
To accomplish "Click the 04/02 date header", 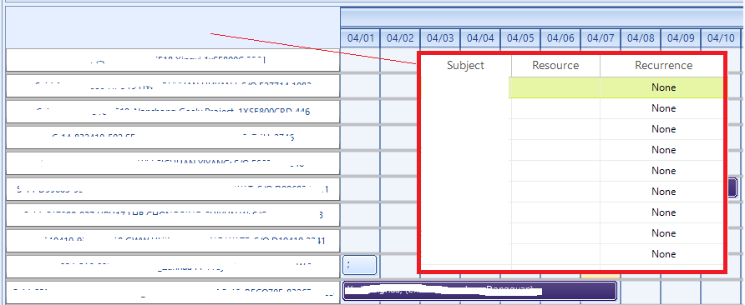I will (x=400, y=38).
